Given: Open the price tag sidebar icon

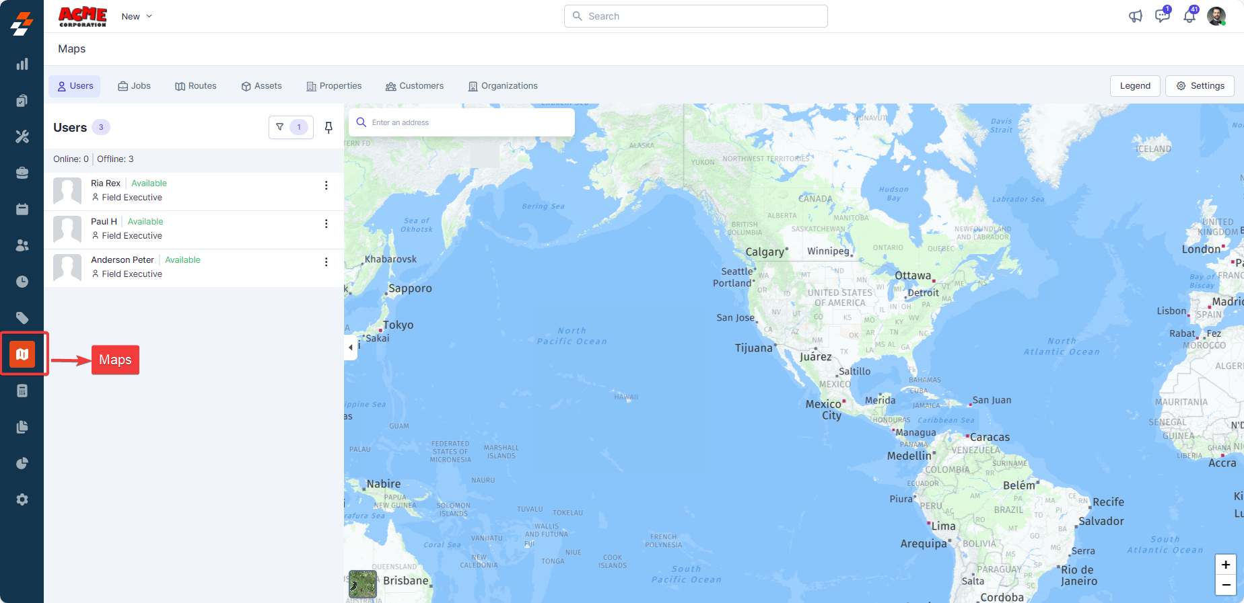Looking at the screenshot, I should (22, 318).
